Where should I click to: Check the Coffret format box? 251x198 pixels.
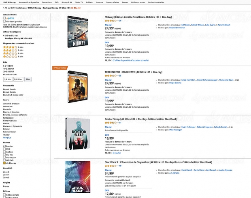click(4, 151)
